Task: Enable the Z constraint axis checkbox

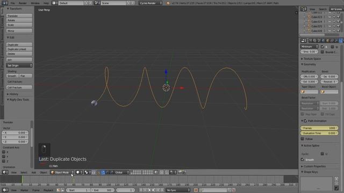Action: pyautogui.click(x=4, y=161)
